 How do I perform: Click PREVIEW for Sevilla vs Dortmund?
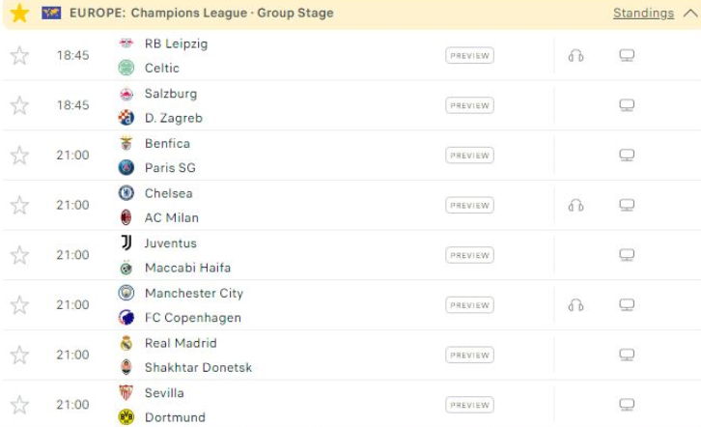tap(469, 405)
